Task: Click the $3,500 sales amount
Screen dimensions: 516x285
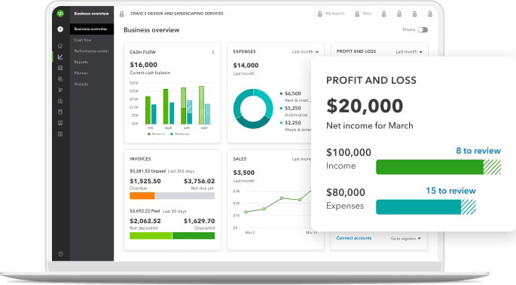Action: coord(244,173)
